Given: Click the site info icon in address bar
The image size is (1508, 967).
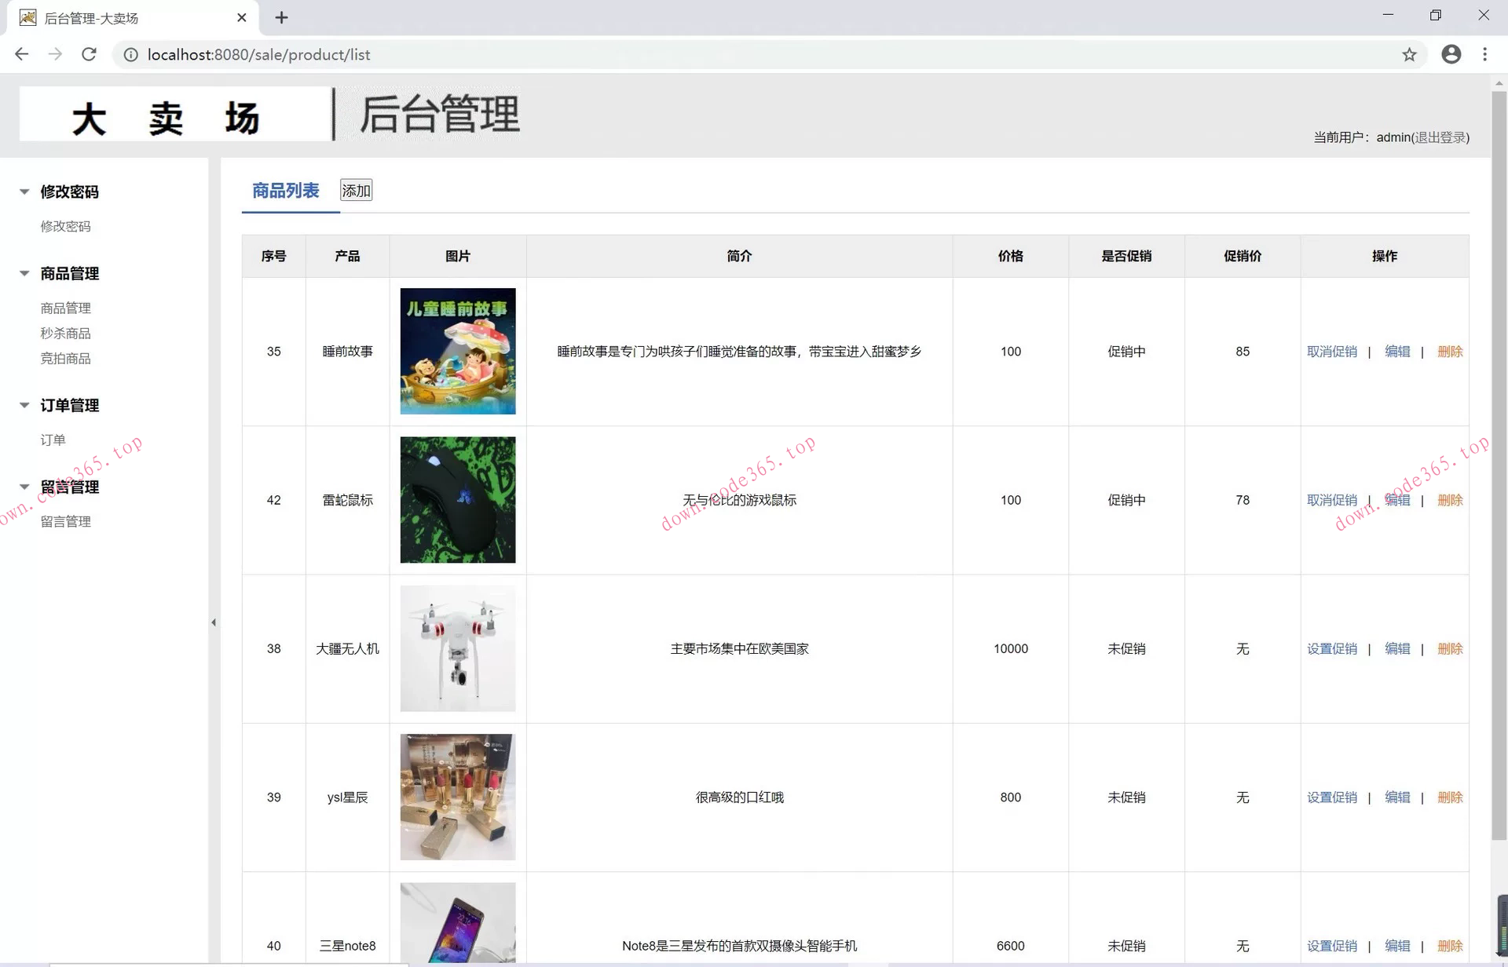Looking at the screenshot, I should [x=130, y=55].
